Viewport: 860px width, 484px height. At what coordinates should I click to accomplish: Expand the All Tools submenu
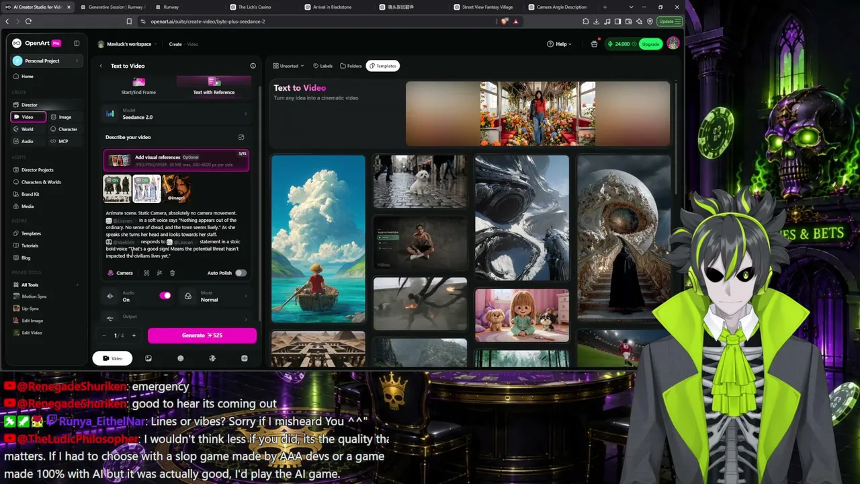tap(45, 285)
